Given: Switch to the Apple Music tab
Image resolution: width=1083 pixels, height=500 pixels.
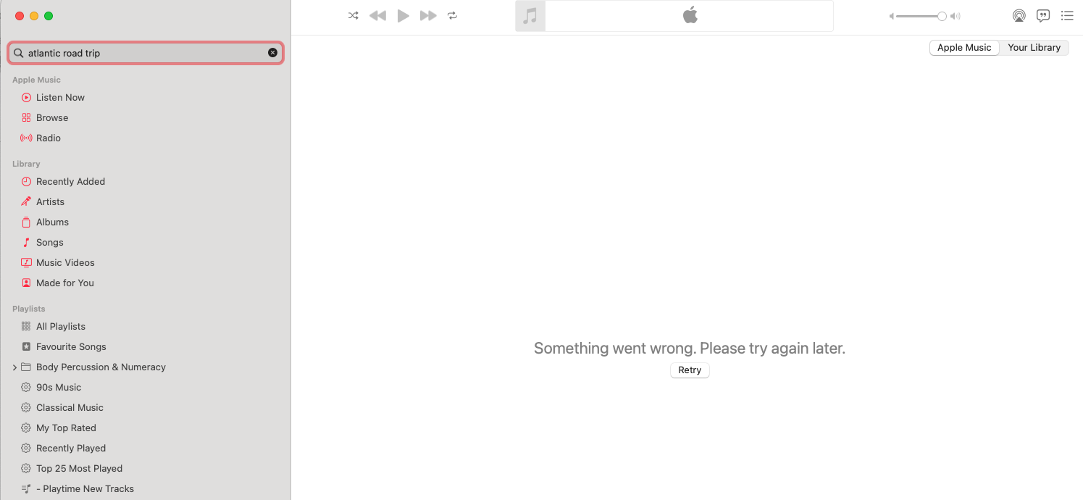Looking at the screenshot, I should point(964,48).
